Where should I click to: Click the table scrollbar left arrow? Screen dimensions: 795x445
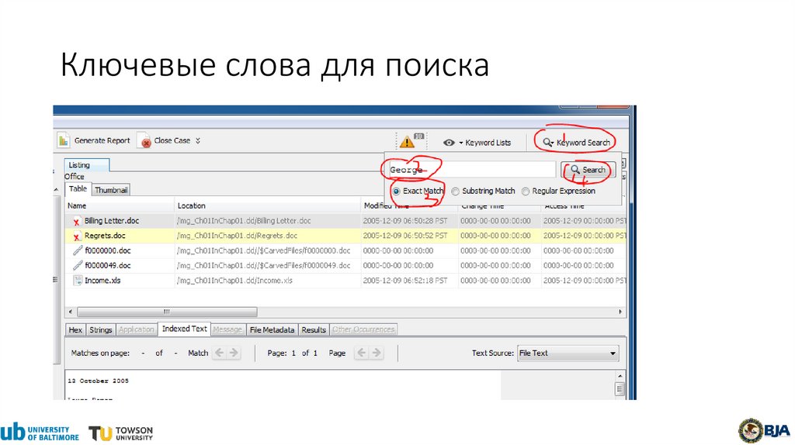[71, 312]
